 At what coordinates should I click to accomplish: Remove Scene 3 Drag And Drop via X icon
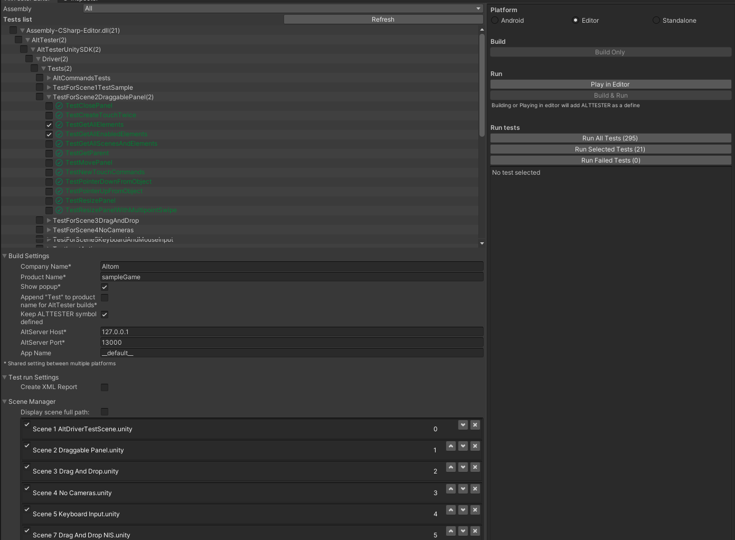[475, 467]
